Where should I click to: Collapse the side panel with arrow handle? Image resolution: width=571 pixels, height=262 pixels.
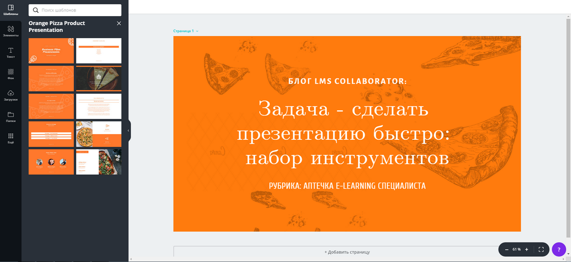[128, 130]
